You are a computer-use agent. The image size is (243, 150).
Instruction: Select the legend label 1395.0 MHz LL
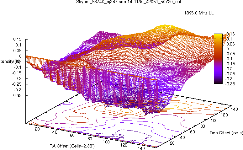(x=199, y=13)
